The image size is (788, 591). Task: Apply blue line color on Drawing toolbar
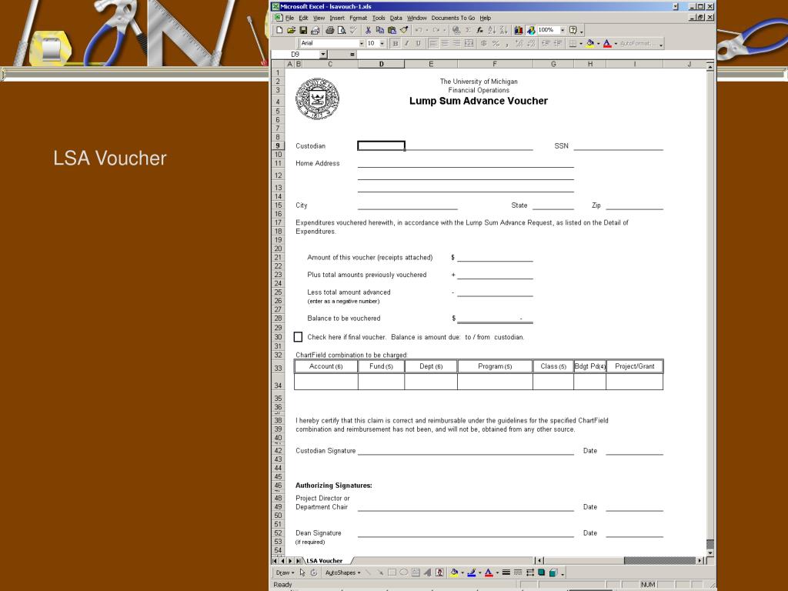[x=472, y=573]
